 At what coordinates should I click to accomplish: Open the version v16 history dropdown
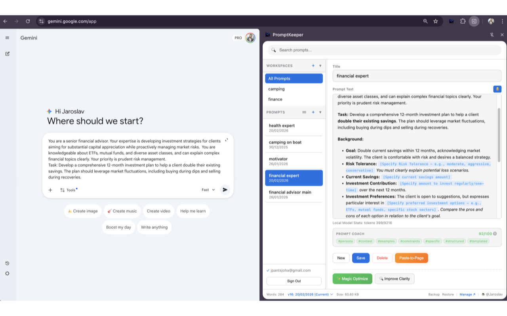coord(311,294)
